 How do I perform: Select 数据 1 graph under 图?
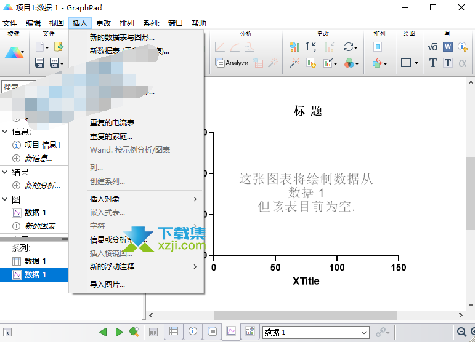tap(35, 213)
